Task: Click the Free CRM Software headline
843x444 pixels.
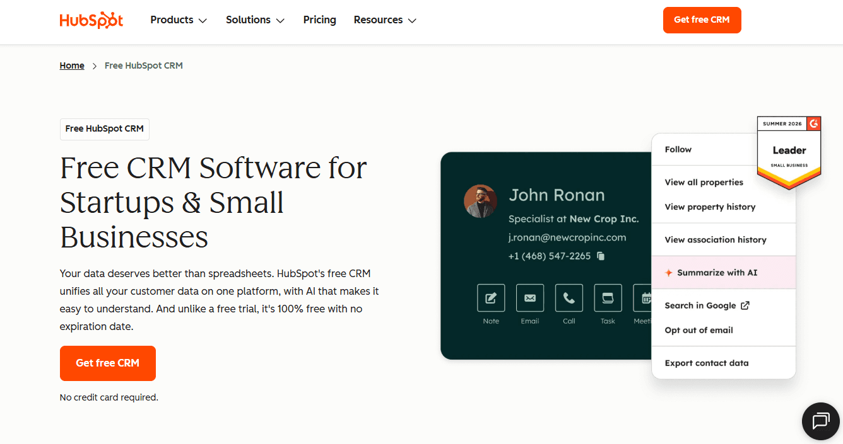Action: pyautogui.click(x=213, y=202)
